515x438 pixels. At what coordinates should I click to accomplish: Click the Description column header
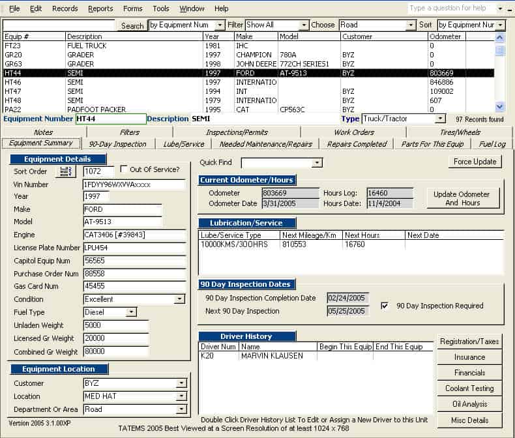tap(134, 36)
